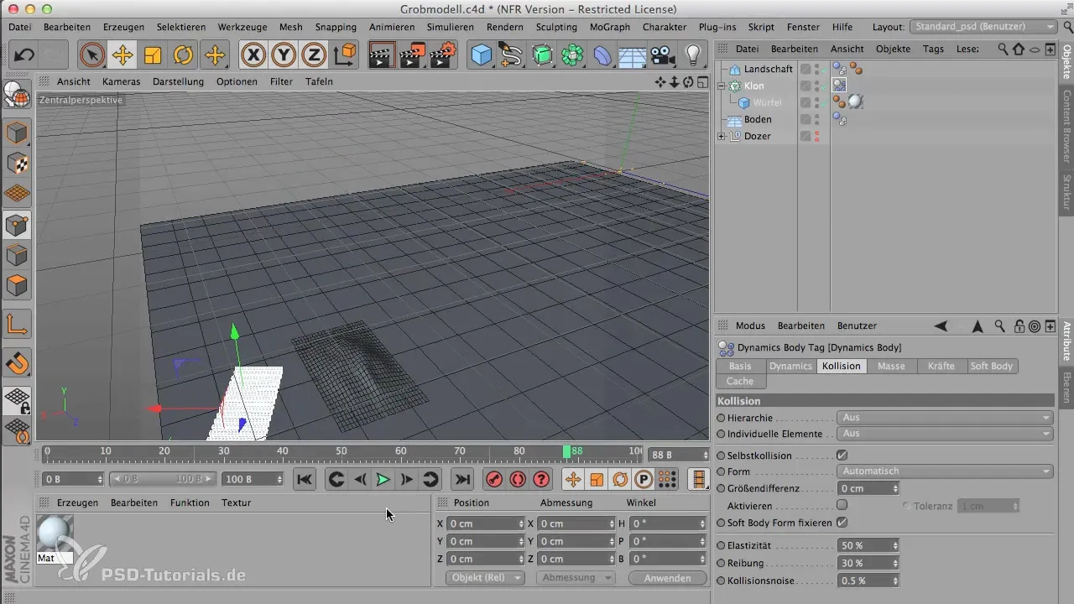Click the Elastizität 50 % field
Image resolution: width=1074 pixels, height=604 pixels.
(x=868, y=545)
